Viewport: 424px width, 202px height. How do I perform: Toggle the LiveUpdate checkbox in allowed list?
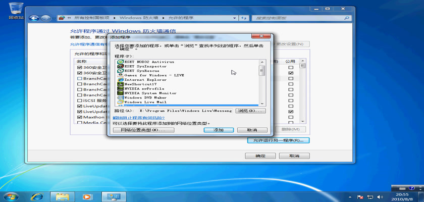[x=79, y=107]
